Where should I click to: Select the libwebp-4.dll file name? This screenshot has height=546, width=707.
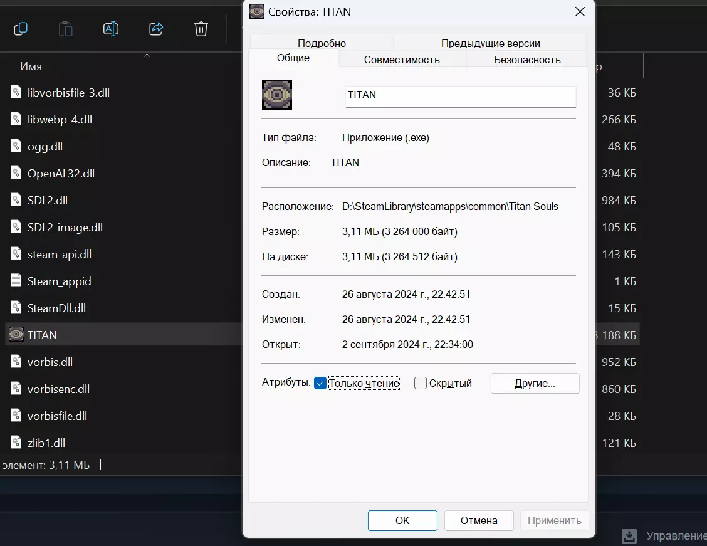(60, 120)
